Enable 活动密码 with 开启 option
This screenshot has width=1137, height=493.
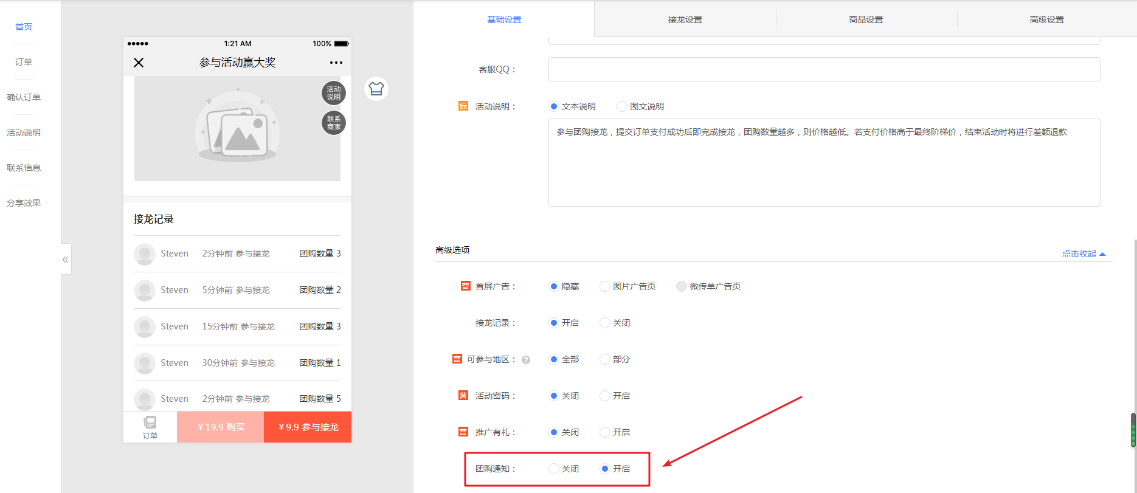(x=605, y=396)
